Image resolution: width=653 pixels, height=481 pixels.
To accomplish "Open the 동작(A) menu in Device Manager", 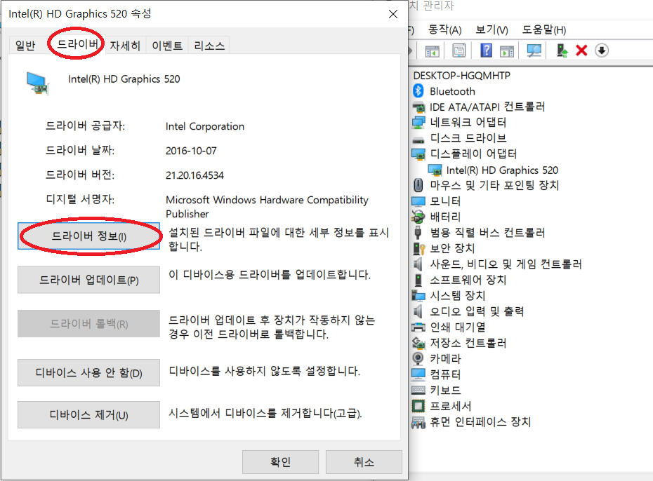I will click(444, 29).
